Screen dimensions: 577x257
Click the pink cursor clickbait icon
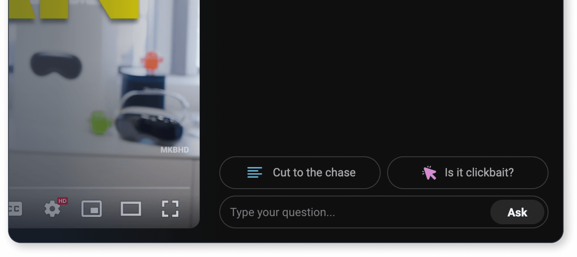coord(429,173)
